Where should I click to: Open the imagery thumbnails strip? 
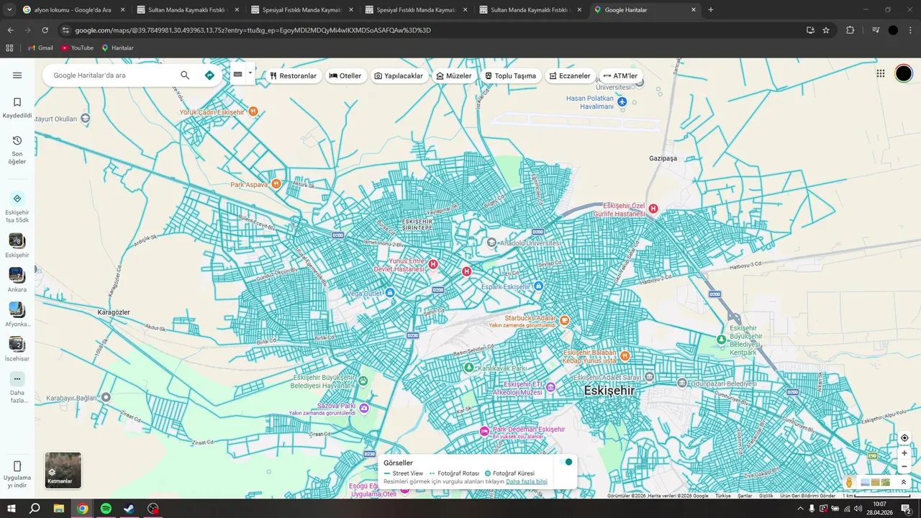tap(875, 482)
